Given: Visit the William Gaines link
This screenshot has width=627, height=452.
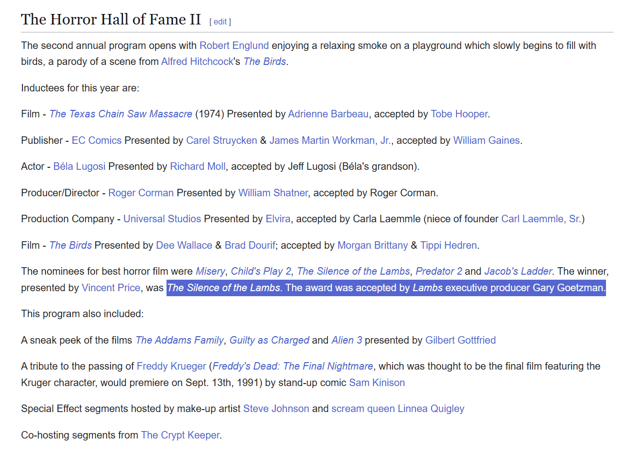Looking at the screenshot, I should pos(486,140).
